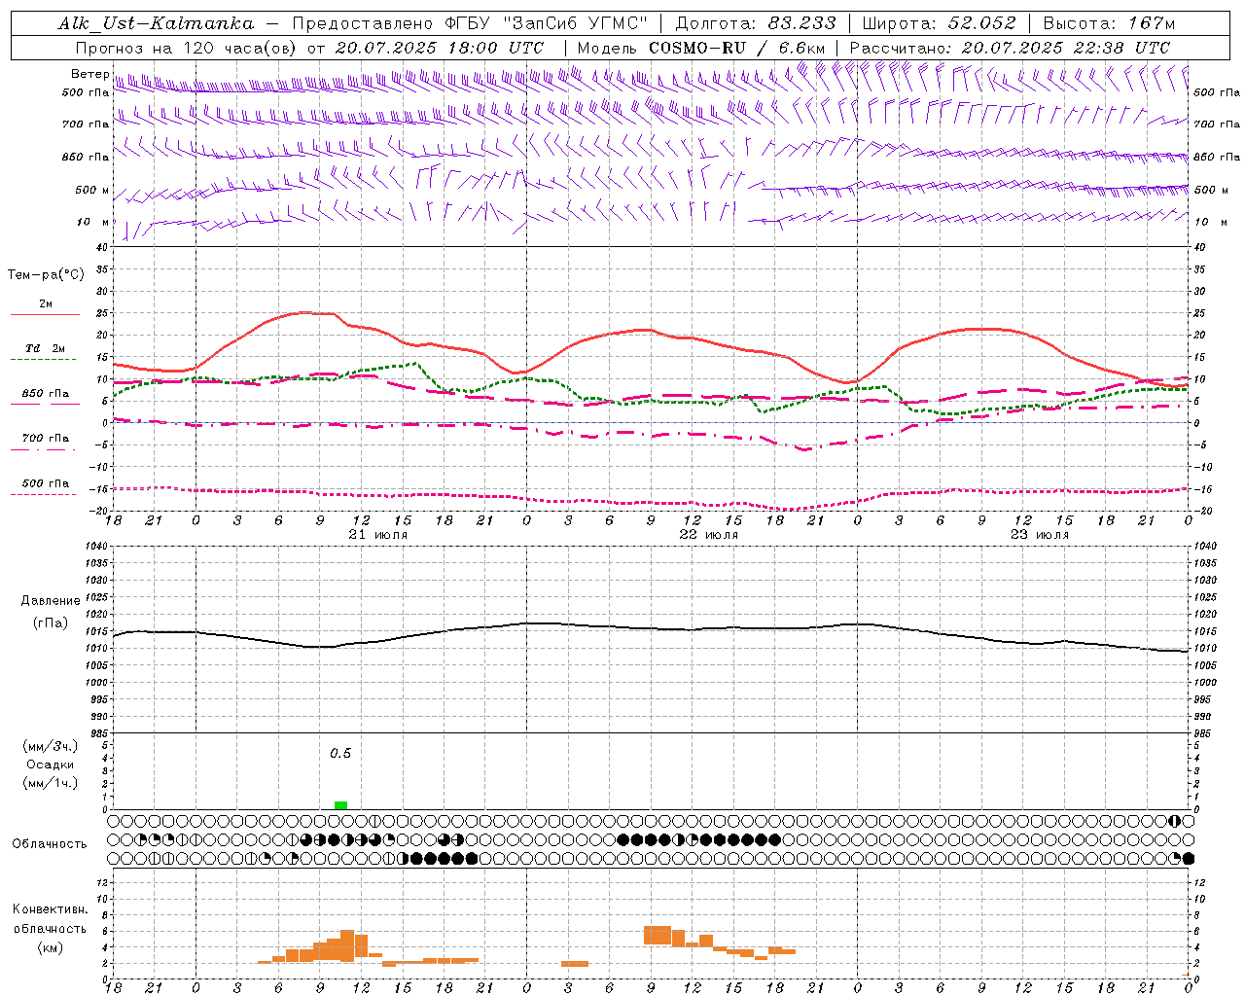Click the "23 июля" date label
This screenshot has width=1245, height=996.
[x=1040, y=535]
